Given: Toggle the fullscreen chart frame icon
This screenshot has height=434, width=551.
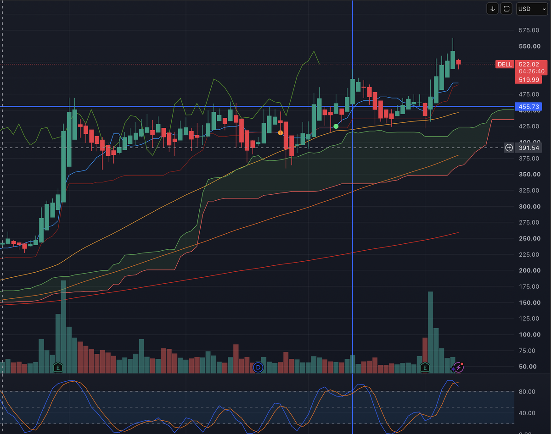Looking at the screenshot, I should click(506, 9).
